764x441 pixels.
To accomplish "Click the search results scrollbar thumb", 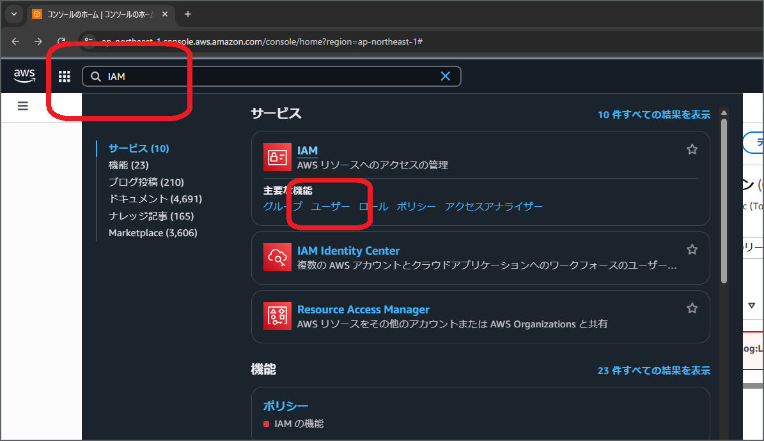I will point(724,201).
